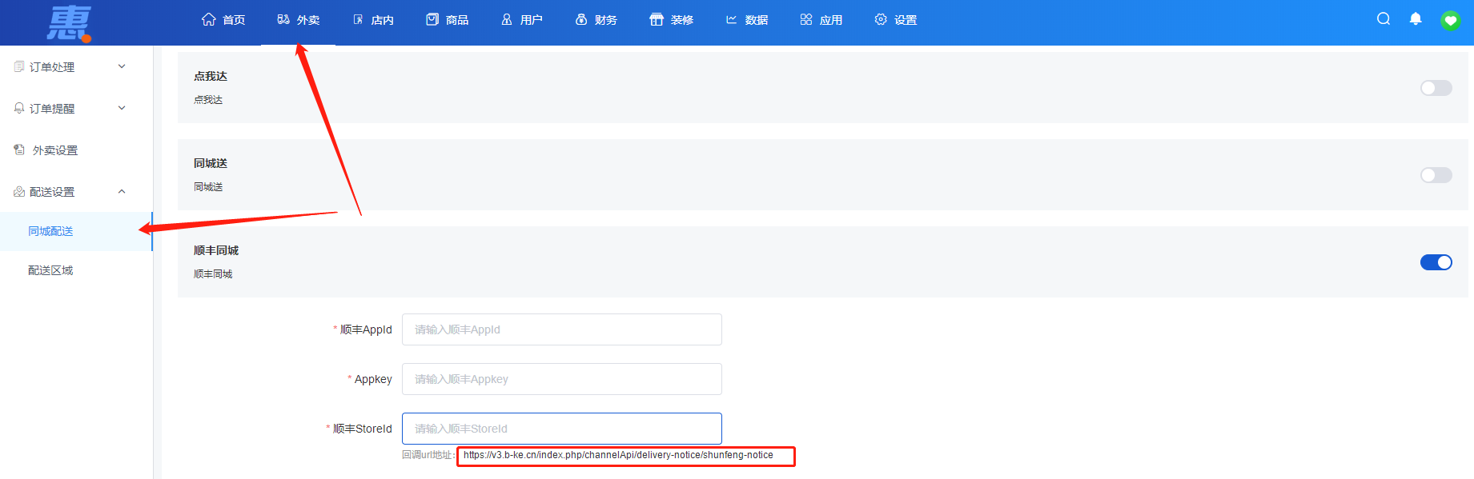Click the icon beside 外卖设置
The width and height of the screenshot is (1474, 479).
(19, 150)
